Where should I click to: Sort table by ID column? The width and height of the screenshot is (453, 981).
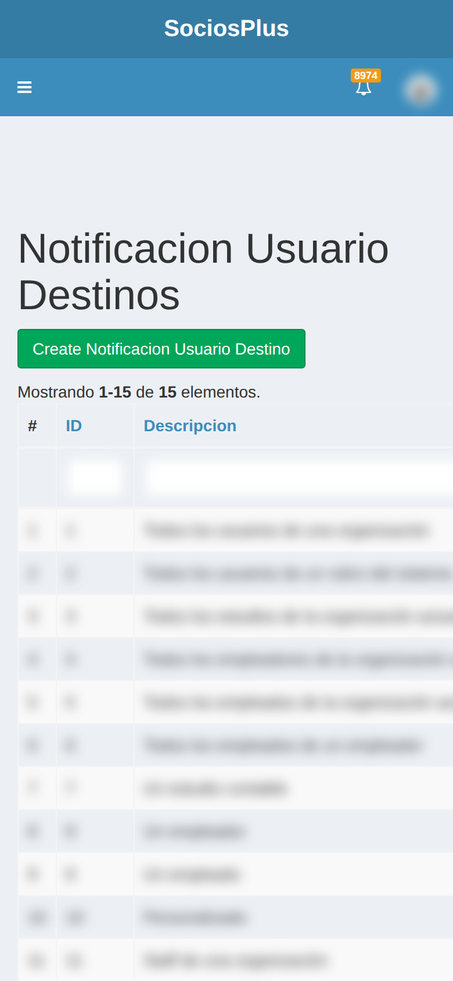pyautogui.click(x=74, y=426)
